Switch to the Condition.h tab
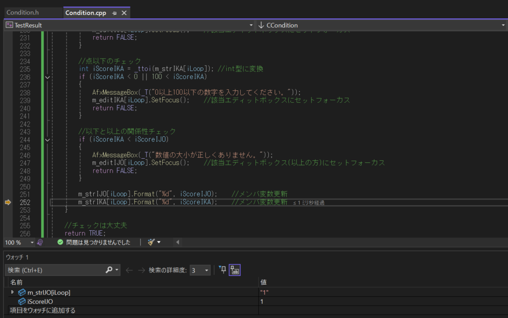 coord(23,12)
